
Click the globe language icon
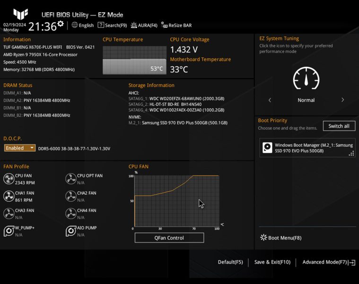(x=75, y=25)
